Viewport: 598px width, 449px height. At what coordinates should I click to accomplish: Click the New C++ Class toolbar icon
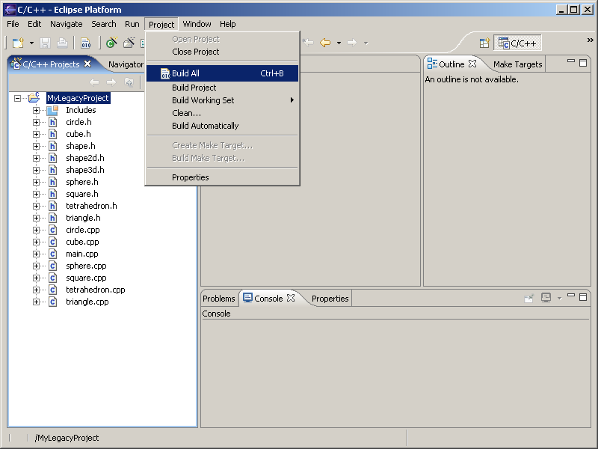tap(111, 43)
